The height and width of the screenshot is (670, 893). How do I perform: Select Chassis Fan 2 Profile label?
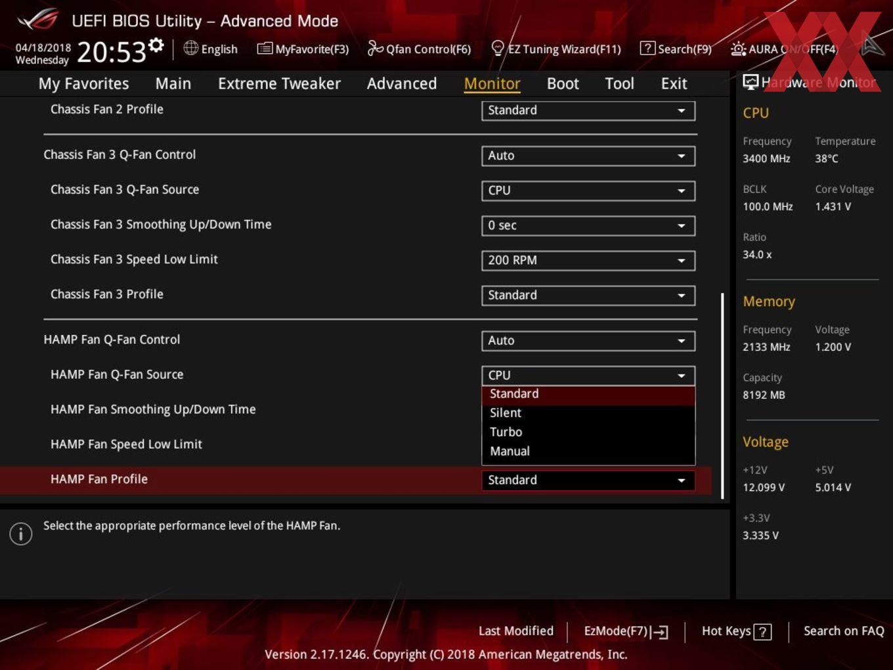(107, 110)
